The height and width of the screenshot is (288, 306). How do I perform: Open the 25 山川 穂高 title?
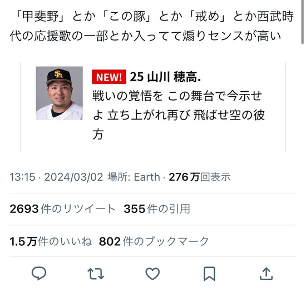tap(165, 77)
